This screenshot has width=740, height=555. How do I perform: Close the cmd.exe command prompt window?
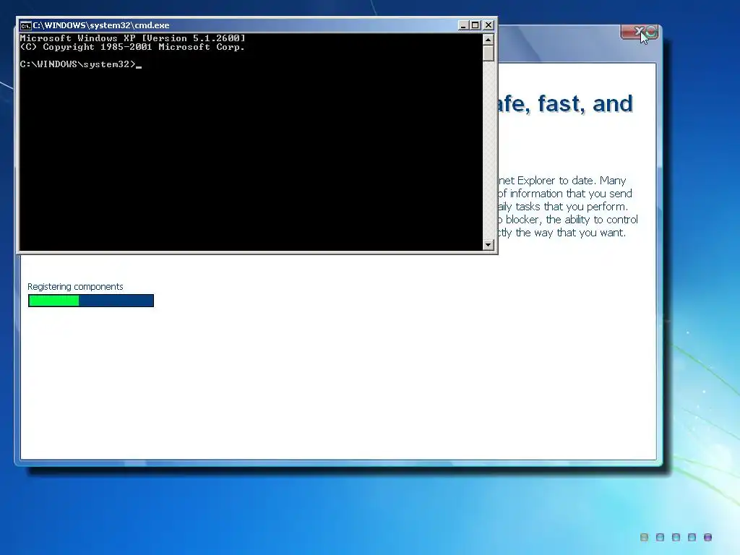pyautogui.click(x=489, y=25)
